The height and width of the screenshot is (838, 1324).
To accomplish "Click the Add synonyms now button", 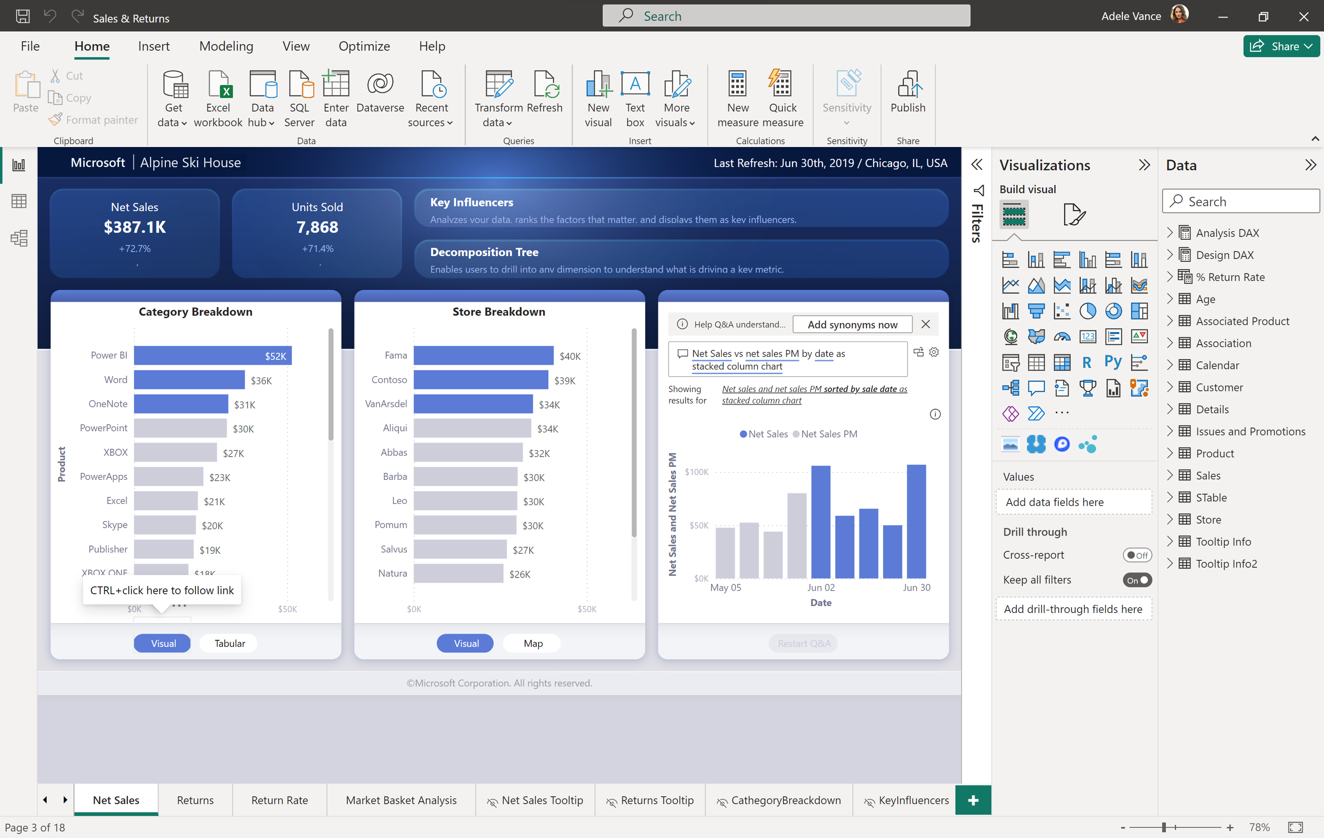I will (x=852, y=324).
